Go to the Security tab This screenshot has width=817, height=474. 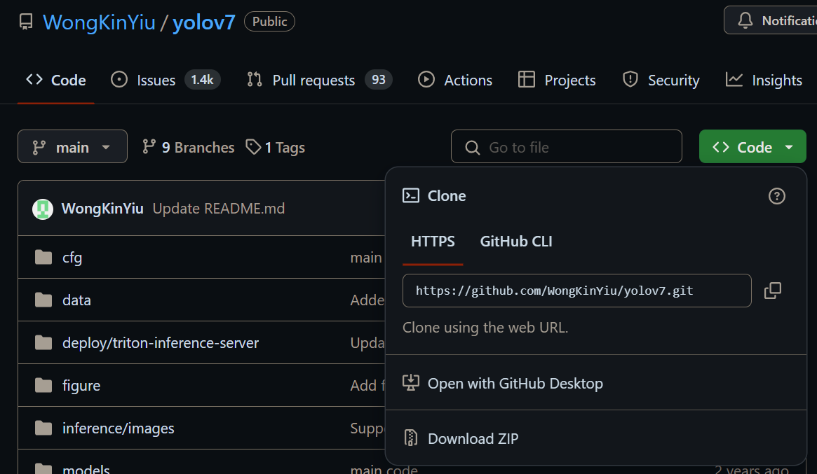(x=661, y=80)
